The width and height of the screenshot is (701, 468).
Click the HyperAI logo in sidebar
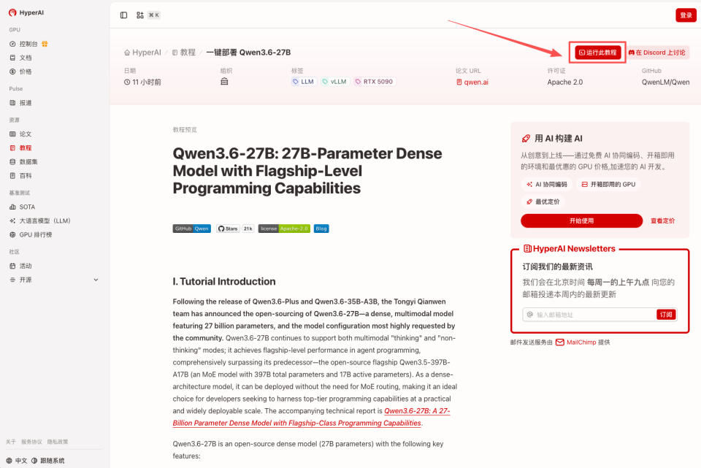coord(26,12)
